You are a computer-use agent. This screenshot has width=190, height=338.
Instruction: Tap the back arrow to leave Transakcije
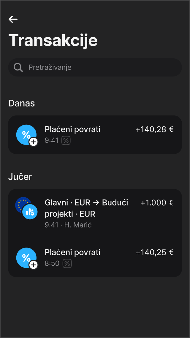(x=13, y=19)
